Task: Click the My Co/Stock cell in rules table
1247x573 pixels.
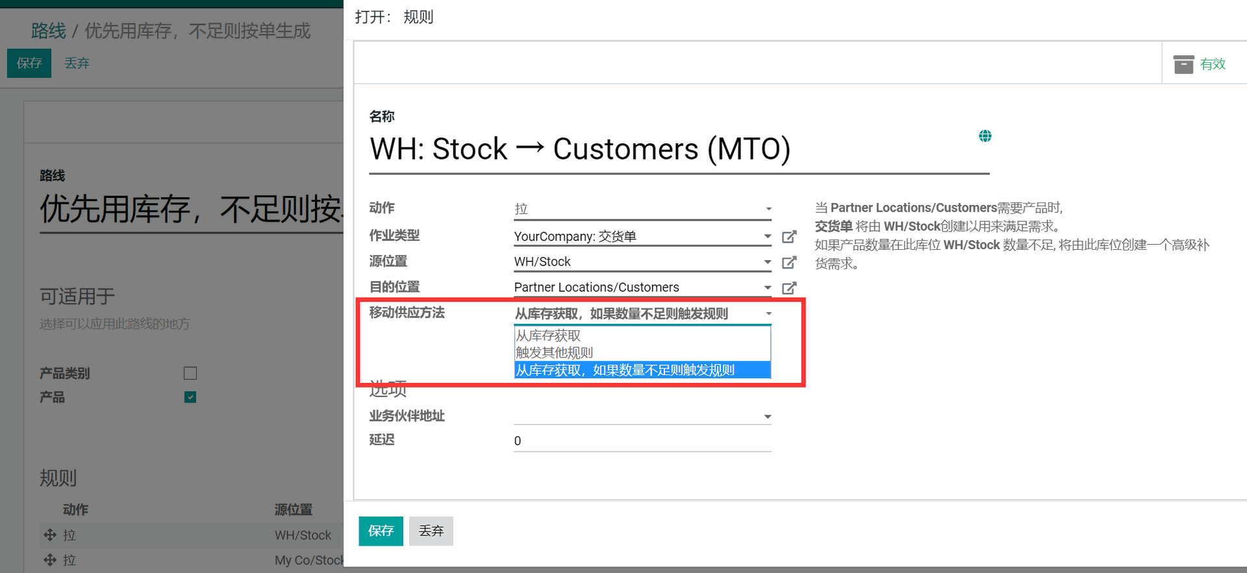Action: (309, 560)
